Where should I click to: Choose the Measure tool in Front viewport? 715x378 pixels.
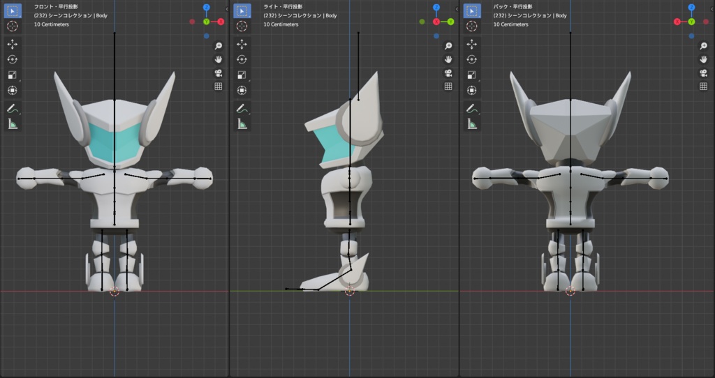13,123
